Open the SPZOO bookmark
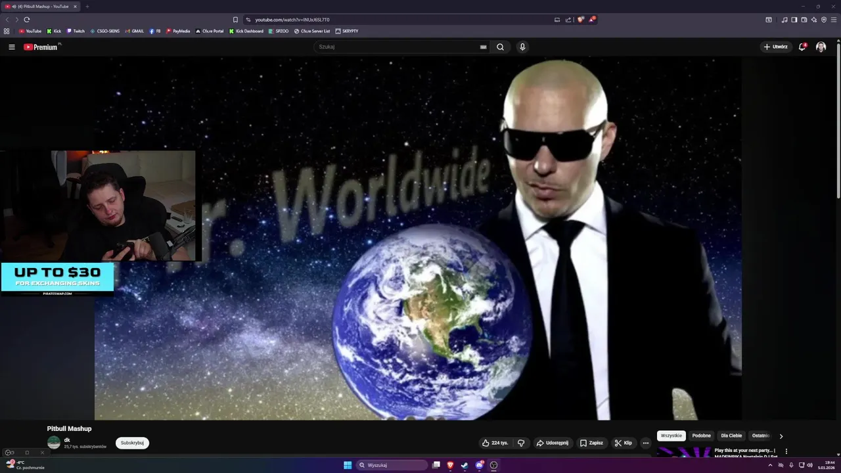This screenshot has height=473, width=841. (x=279, y=31)
